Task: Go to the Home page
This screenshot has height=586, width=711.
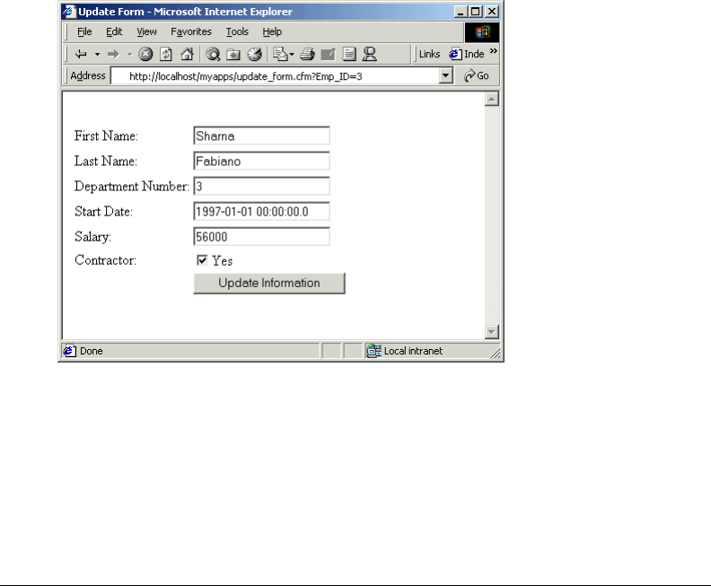Action: click(x=187, y=55)
